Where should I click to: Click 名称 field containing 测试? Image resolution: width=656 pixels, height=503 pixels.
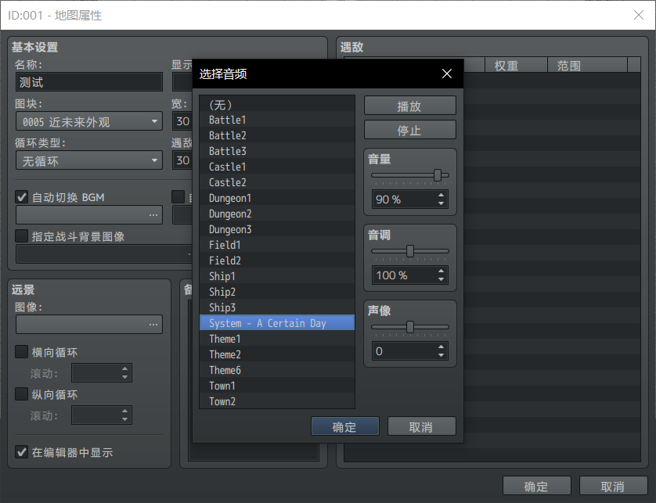(89, 82)
